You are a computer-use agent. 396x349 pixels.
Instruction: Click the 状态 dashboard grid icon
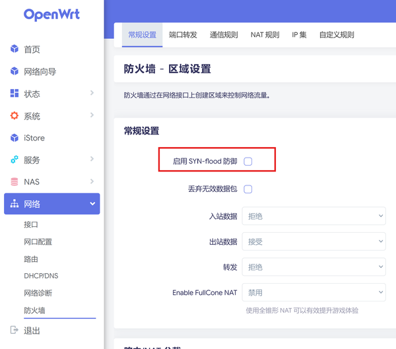(15, 93)
